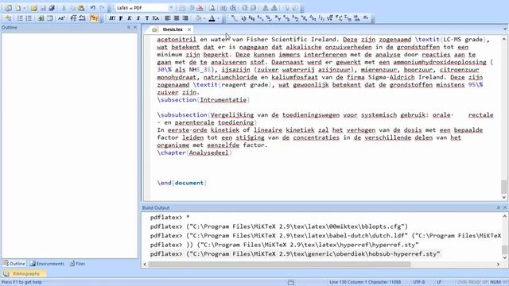Apply emphasis with the H! icon

click(112, 18)
